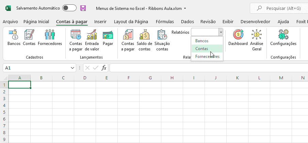Image resolution: width=308 pixels, height=143 pixels.
Task: Select row 1 header
Action: [4, 85]
